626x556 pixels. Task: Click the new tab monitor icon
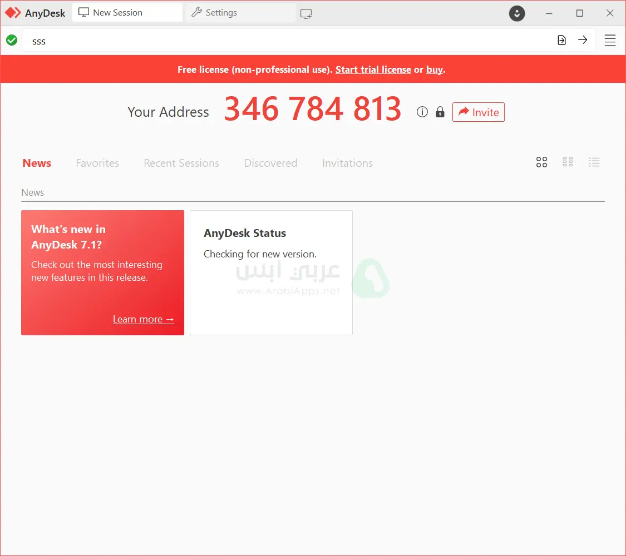pos(306,14)
